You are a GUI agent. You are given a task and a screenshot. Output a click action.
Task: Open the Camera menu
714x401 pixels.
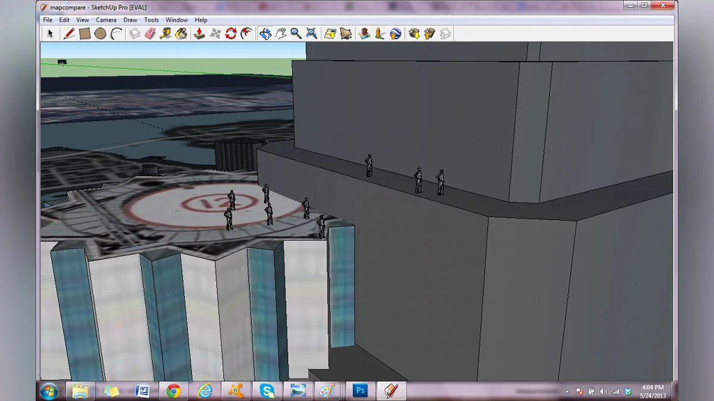[x=106, y=20]
